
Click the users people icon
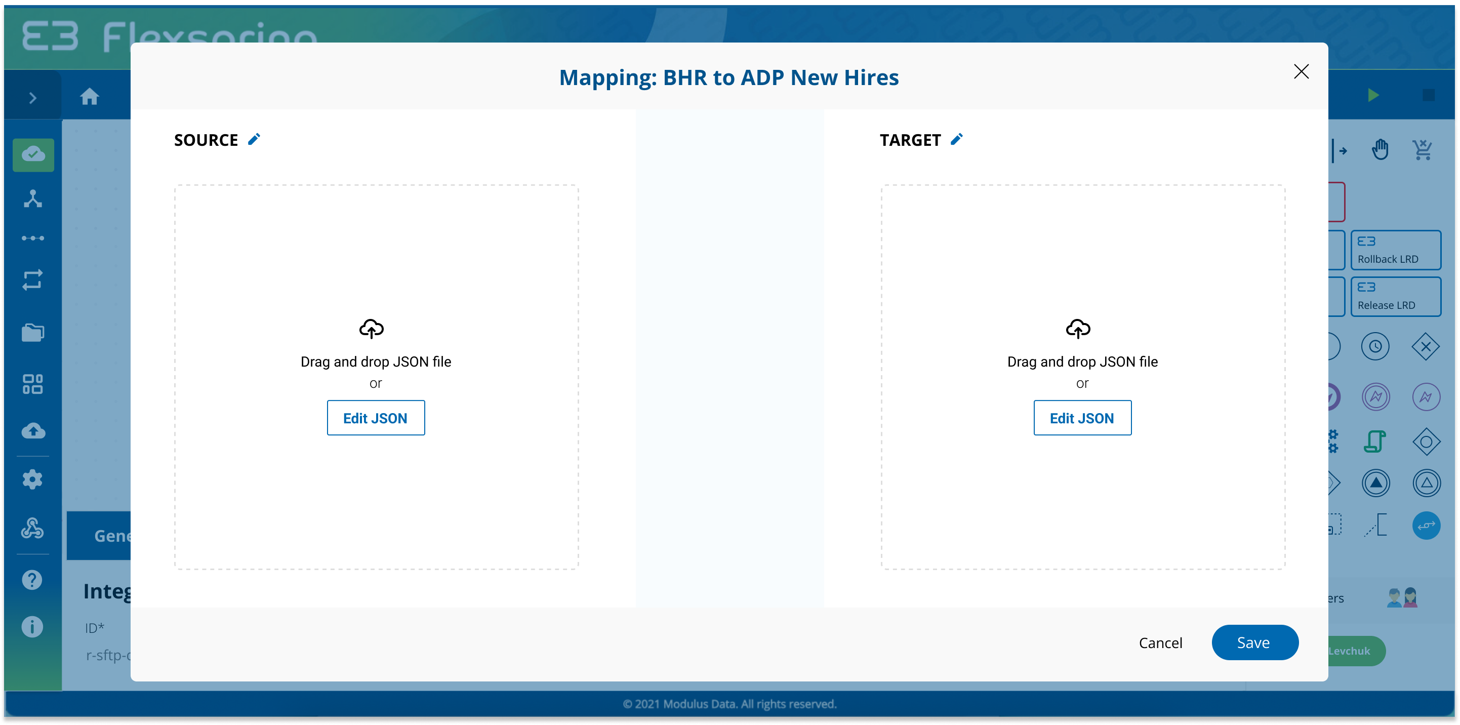click(1402, 597)
